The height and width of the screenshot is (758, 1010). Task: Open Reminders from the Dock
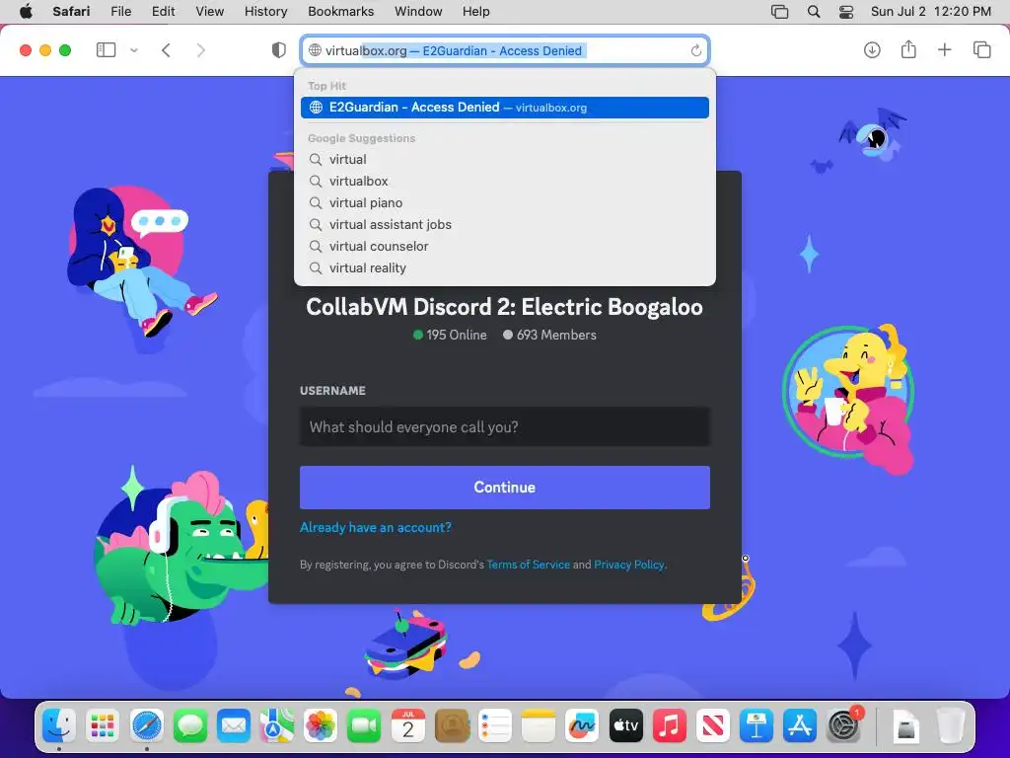(x=495, y=726)
